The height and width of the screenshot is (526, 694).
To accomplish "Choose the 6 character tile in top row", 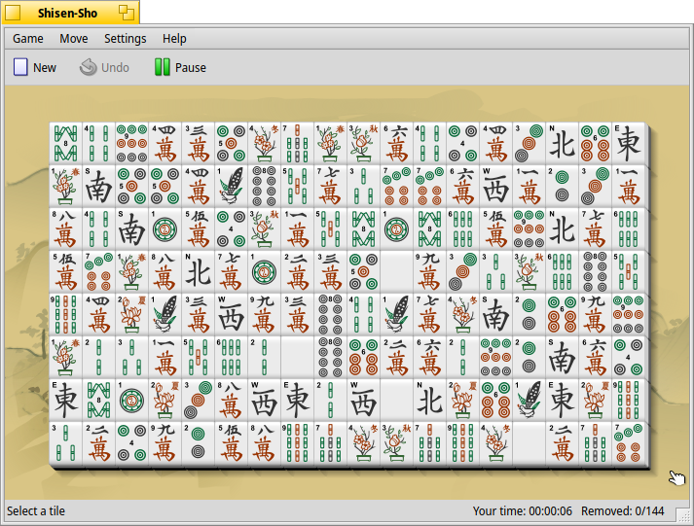I will pyautogui.click(x=396, y=143).
